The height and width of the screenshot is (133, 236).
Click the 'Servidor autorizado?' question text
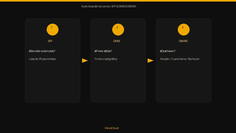pos(42,51)
